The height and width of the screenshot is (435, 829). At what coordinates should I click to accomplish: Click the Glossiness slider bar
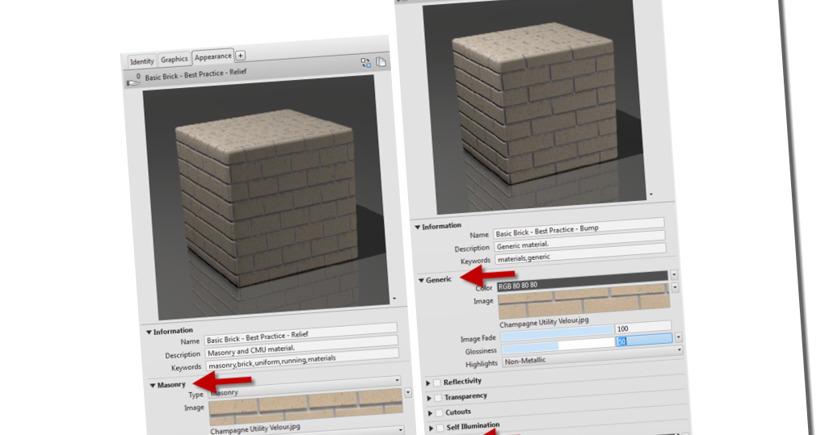click(558, 345)
